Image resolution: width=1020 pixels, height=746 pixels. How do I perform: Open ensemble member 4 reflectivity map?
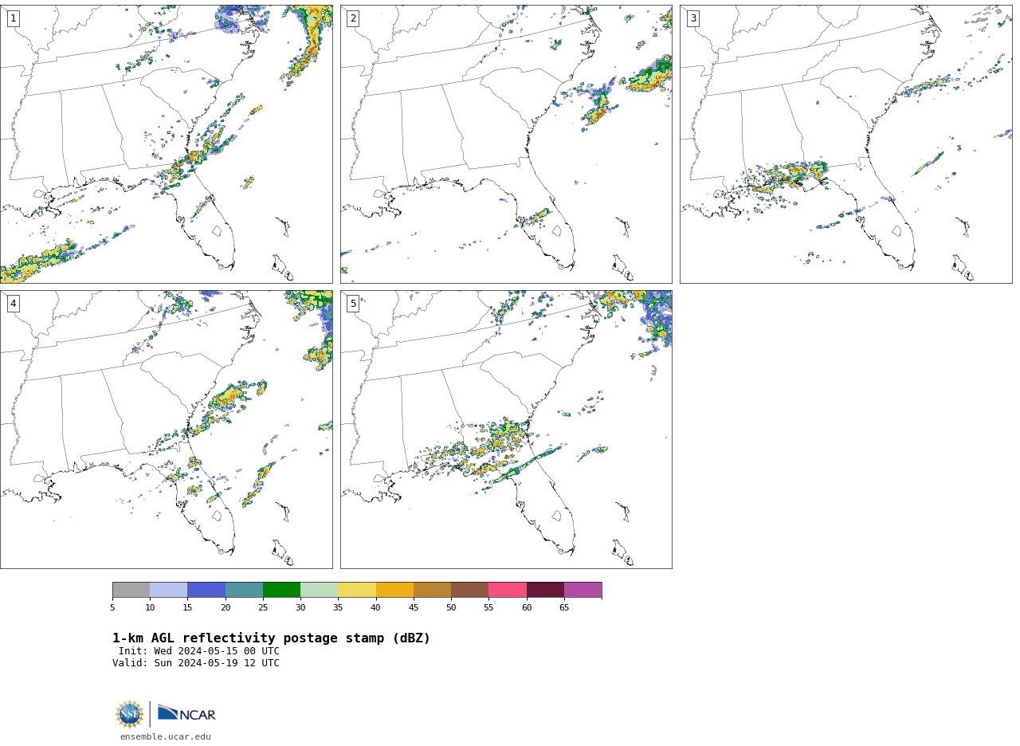[x=166, y=430]
